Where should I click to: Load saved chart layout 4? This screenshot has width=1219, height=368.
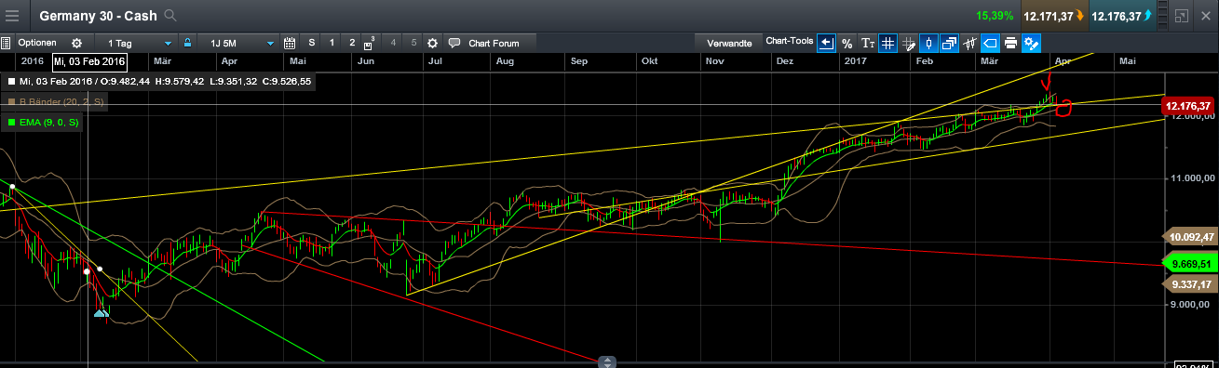(x=393, y=43)
